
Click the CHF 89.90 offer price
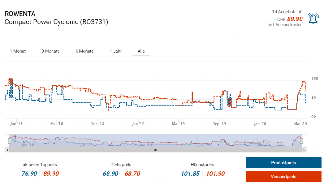295,19
